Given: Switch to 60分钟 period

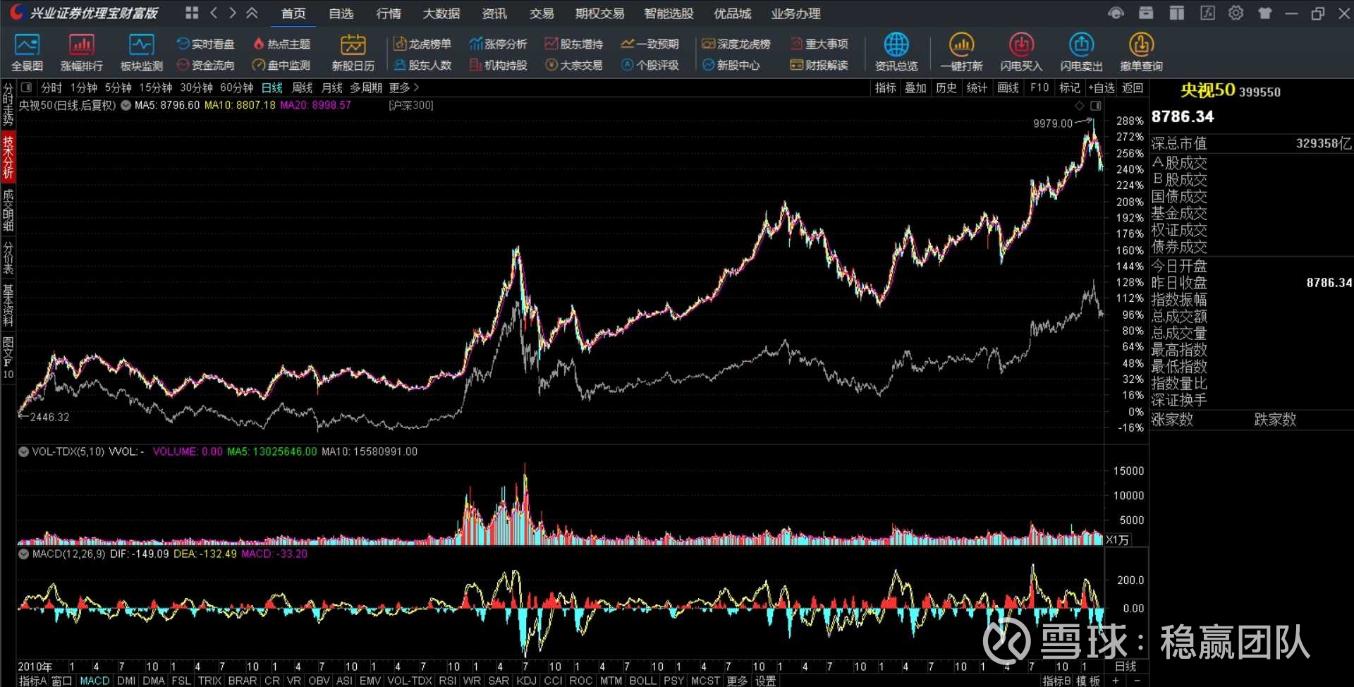Looking at the screenshot, I should (x=237, y=87).
